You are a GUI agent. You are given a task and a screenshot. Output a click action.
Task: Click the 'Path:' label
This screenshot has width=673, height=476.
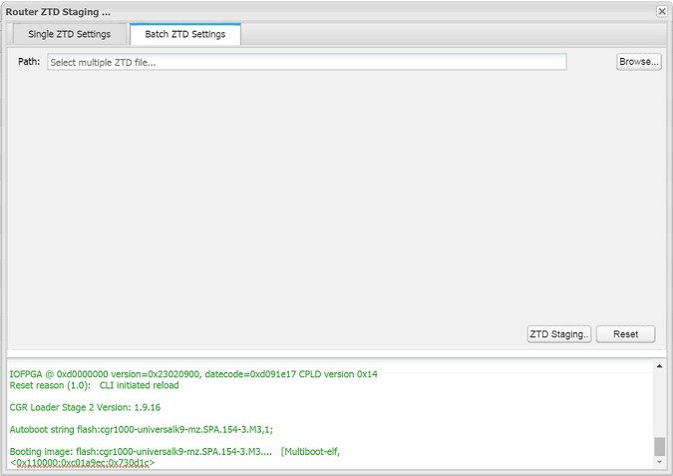[x=29, y=62]
